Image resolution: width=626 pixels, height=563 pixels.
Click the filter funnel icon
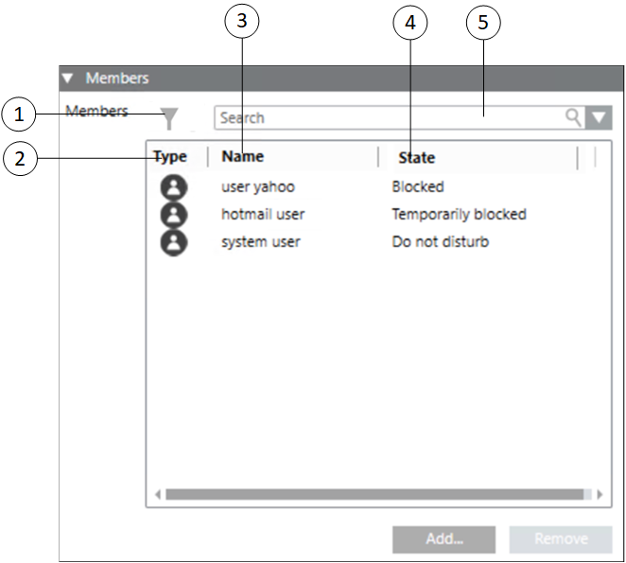click(169, 118)
